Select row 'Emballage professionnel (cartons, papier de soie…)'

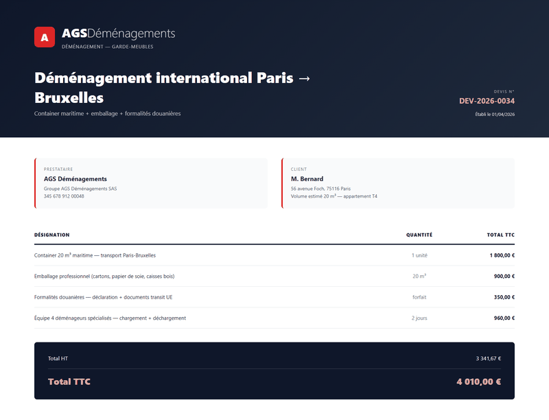274,277
